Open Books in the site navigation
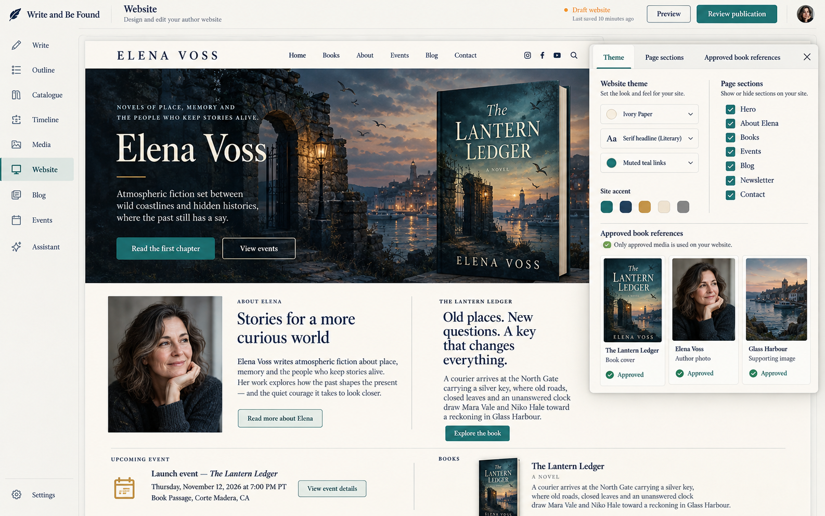825x516 pixels. [x=331, y=55]
